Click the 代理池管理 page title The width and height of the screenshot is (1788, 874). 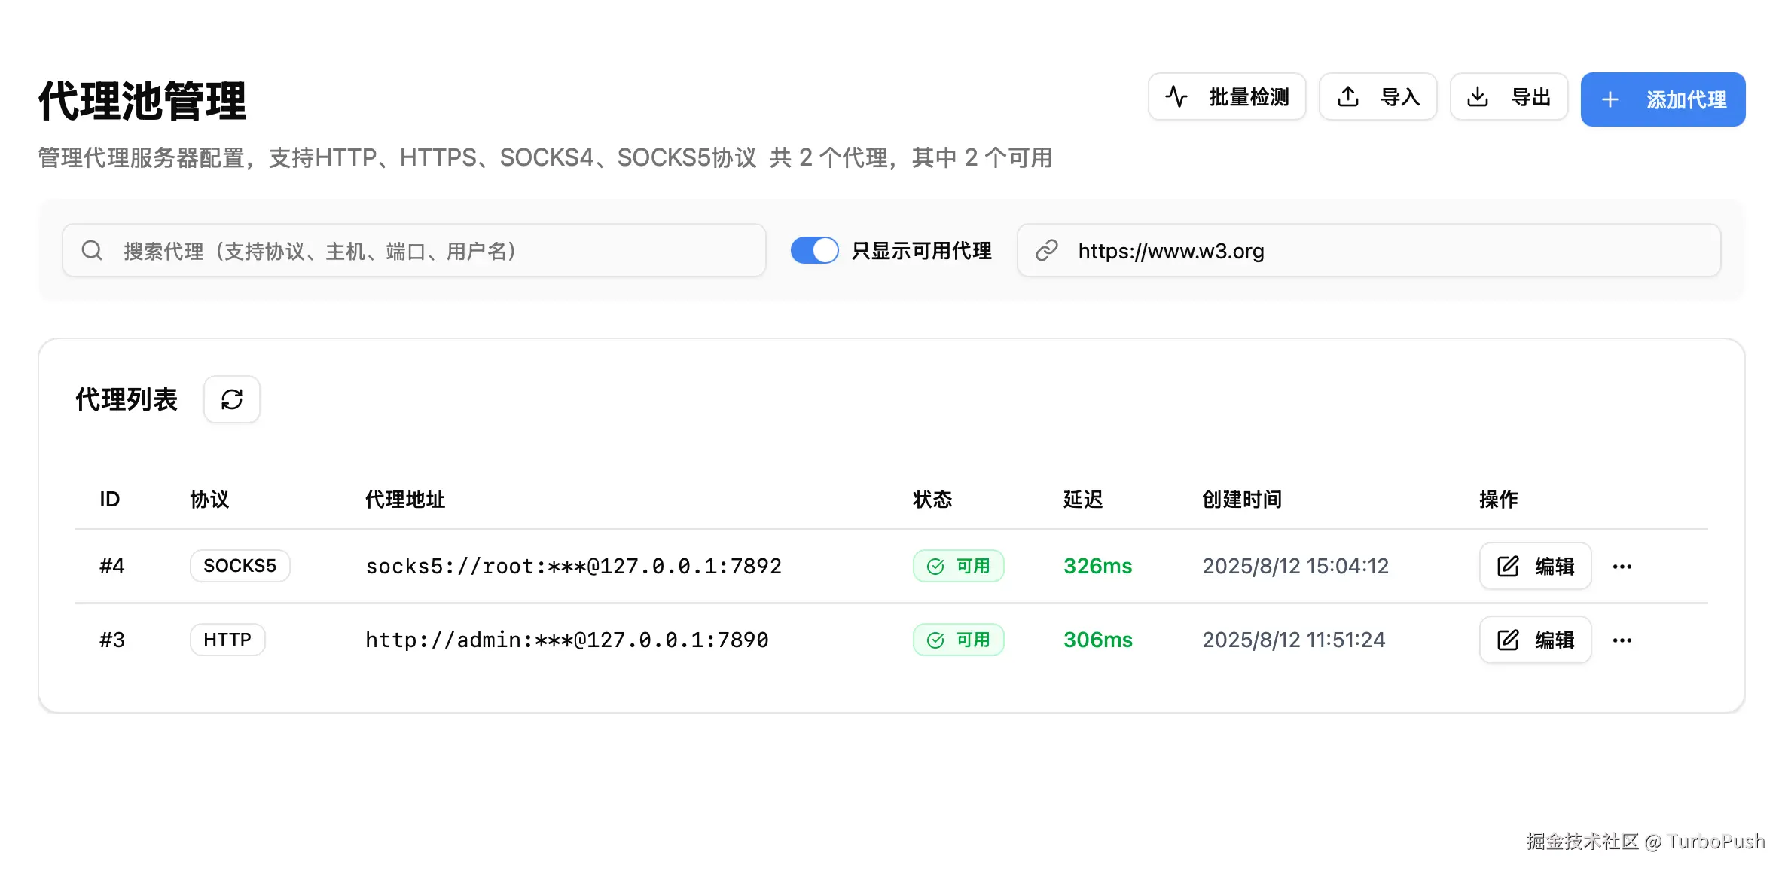(142, 100)
